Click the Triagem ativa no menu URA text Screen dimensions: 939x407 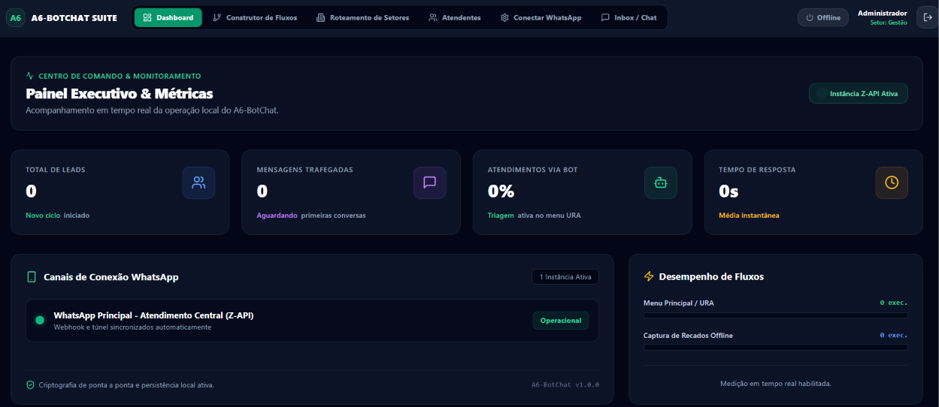click(x=534, y=216)
